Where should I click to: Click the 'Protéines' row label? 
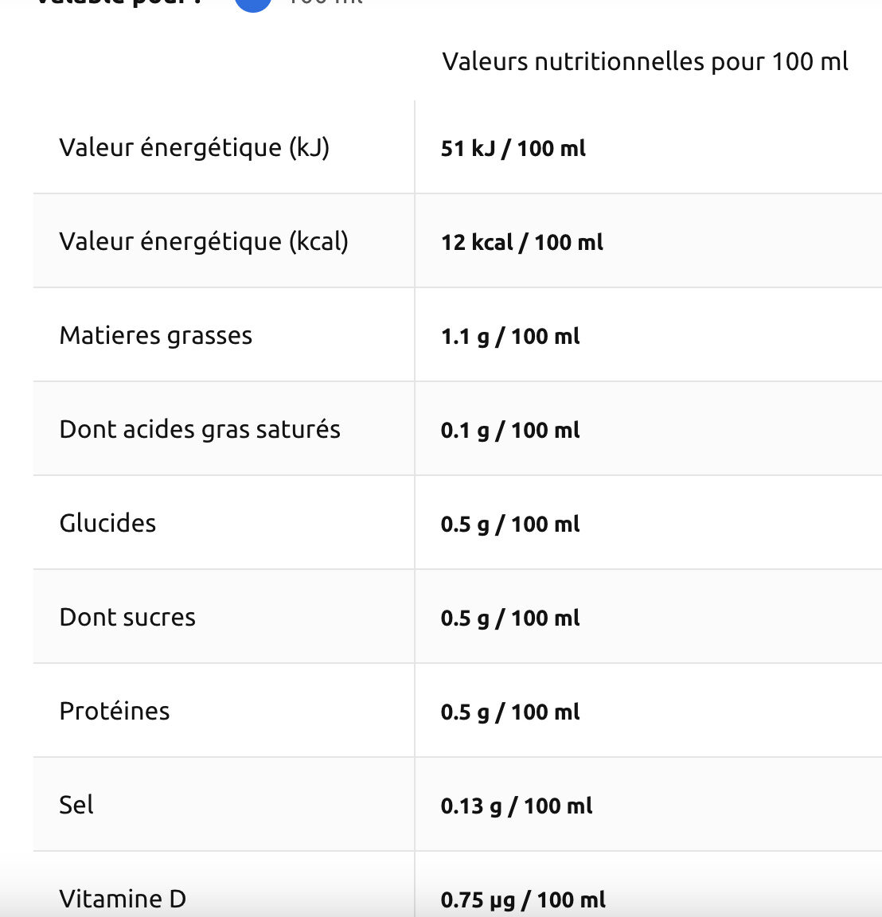115,712
